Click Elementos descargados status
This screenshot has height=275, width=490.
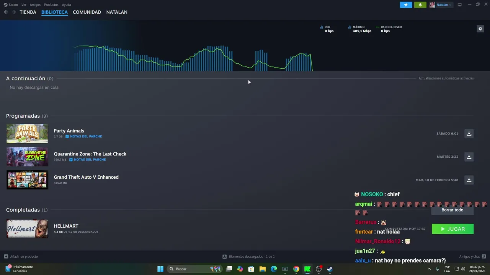coord(249,257)
